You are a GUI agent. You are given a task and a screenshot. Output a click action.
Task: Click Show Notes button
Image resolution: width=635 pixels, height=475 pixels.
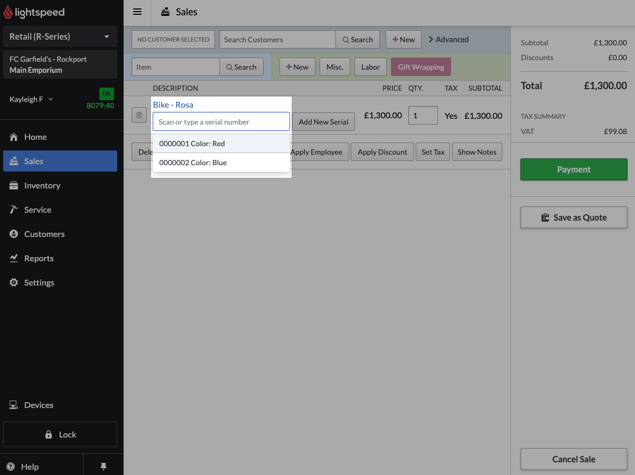tap(477, 152)
